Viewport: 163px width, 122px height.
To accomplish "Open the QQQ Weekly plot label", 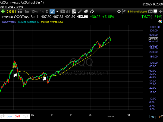I will pyautogui.click(x=9, y=22).
